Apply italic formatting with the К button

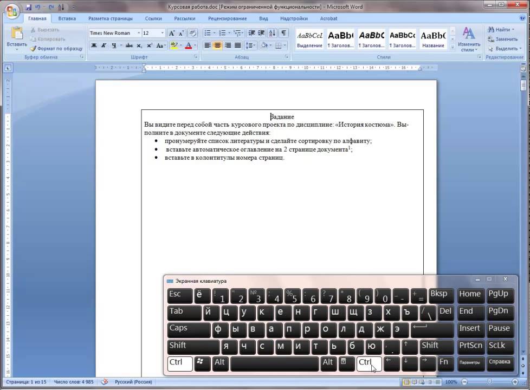[104, 46]
